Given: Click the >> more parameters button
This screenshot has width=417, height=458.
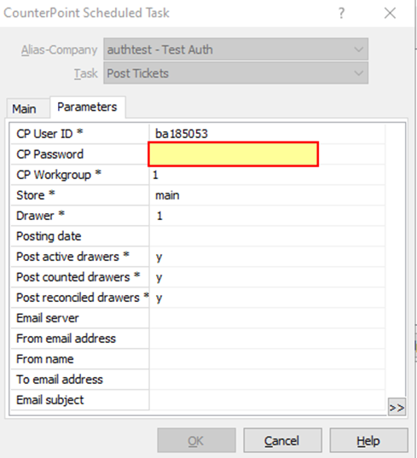Looking at the screenshot, I should [x=397, y=407].
